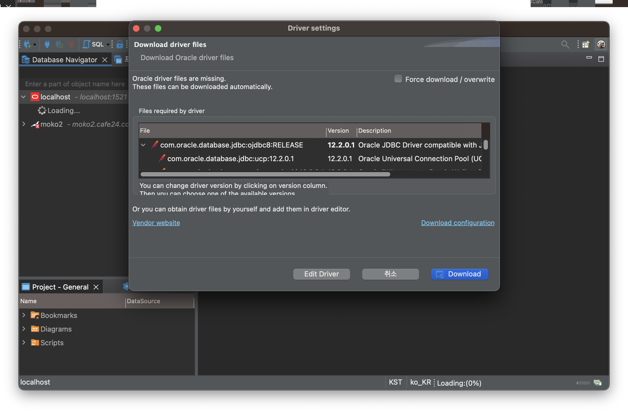The image size is (628, 413).
Task: Select the Project - General tab
Action: pos(60,287)
